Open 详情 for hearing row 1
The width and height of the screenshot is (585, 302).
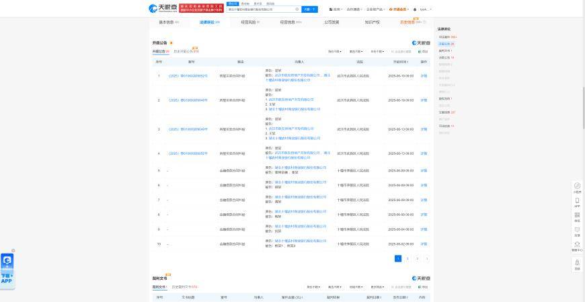click(x=424, y=76)
